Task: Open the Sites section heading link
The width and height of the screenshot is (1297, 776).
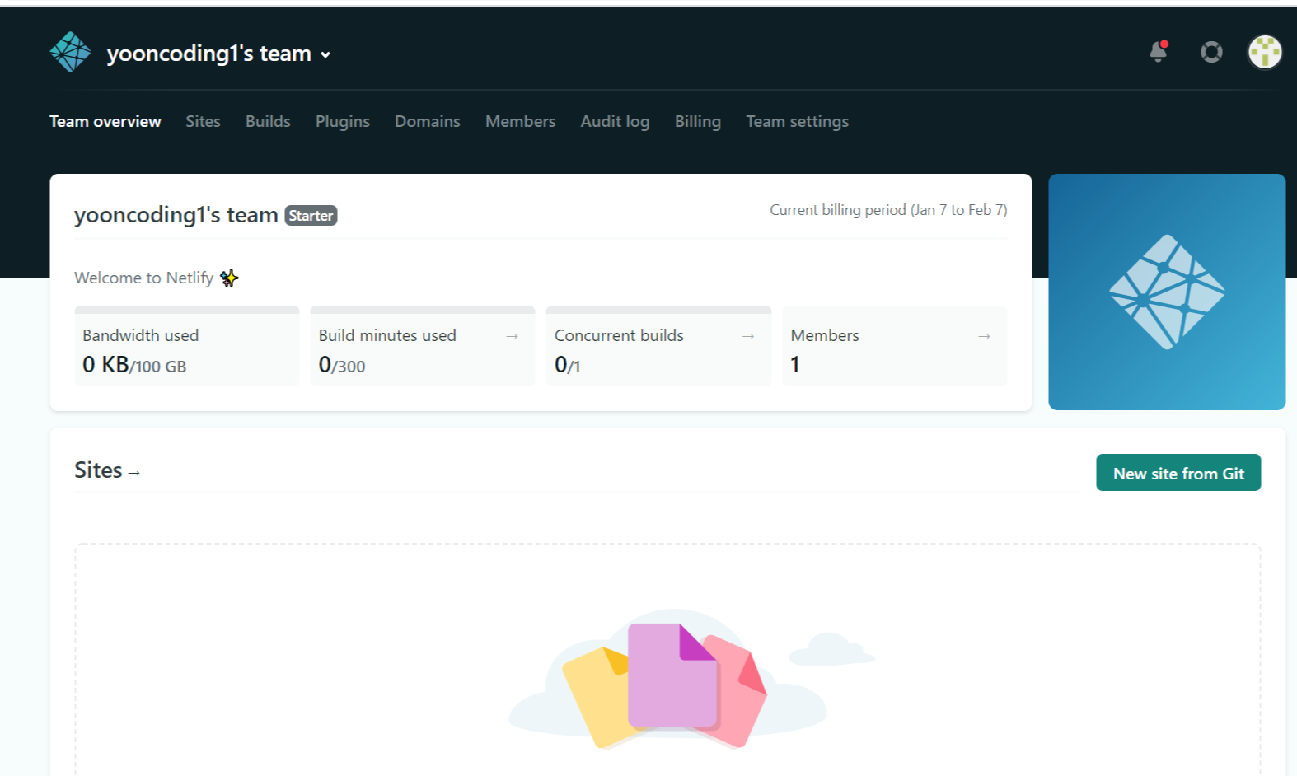Action: point(107,470)
